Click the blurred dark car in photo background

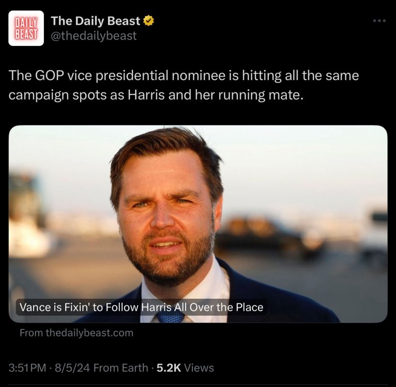(269, 235)
